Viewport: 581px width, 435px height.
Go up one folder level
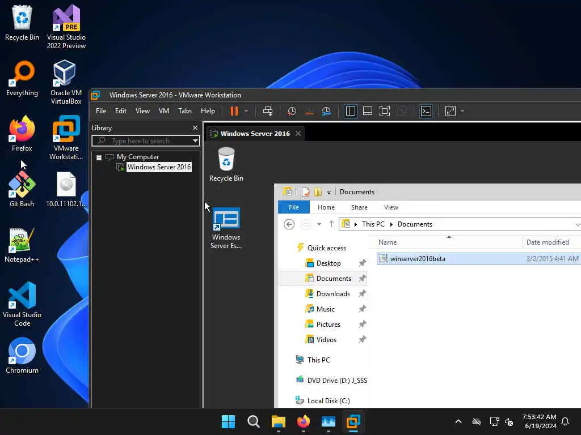point(331,224)
